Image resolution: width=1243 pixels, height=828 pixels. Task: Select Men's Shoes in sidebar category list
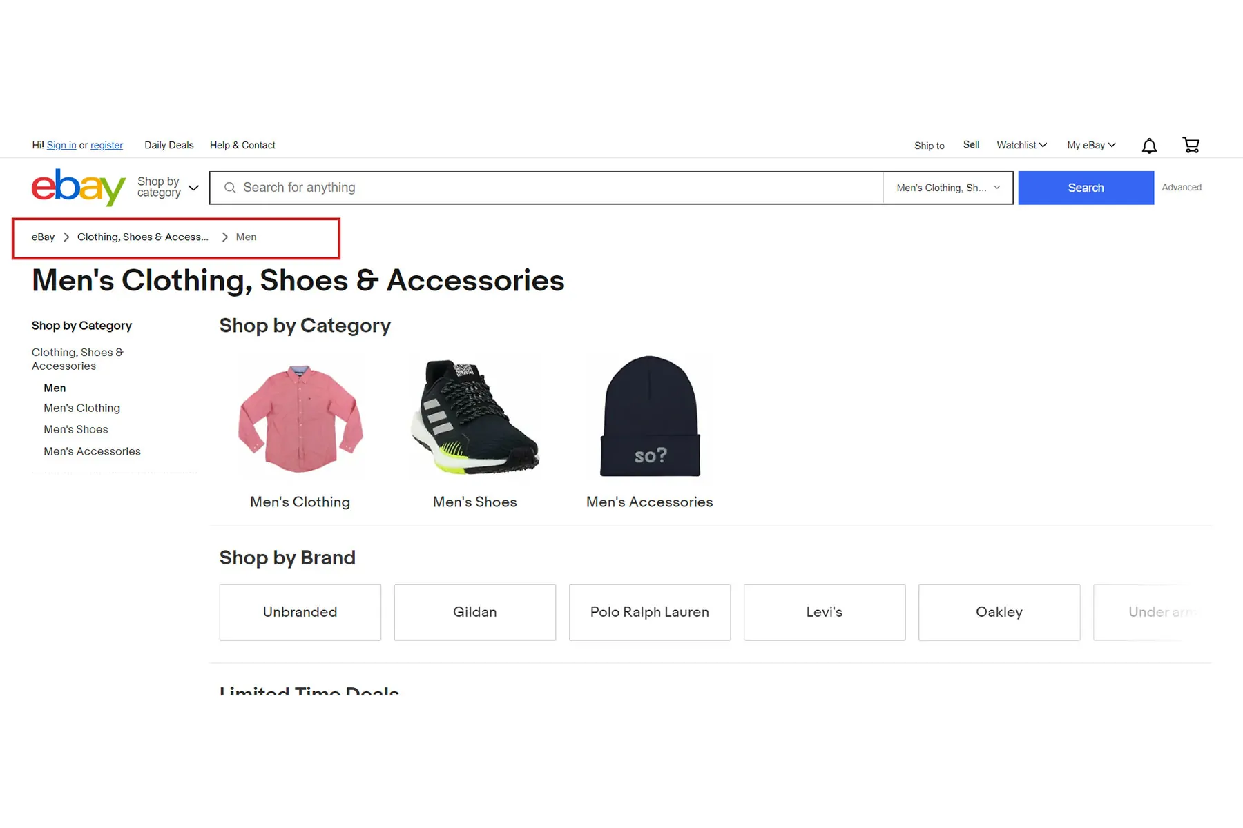click(76, 429)
